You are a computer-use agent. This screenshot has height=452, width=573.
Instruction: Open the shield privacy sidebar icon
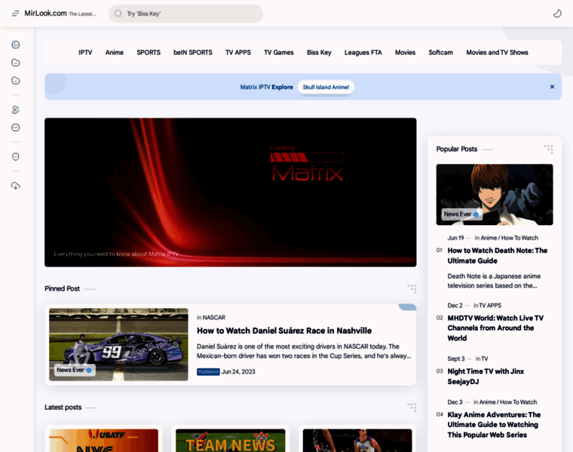click(16, 157)
